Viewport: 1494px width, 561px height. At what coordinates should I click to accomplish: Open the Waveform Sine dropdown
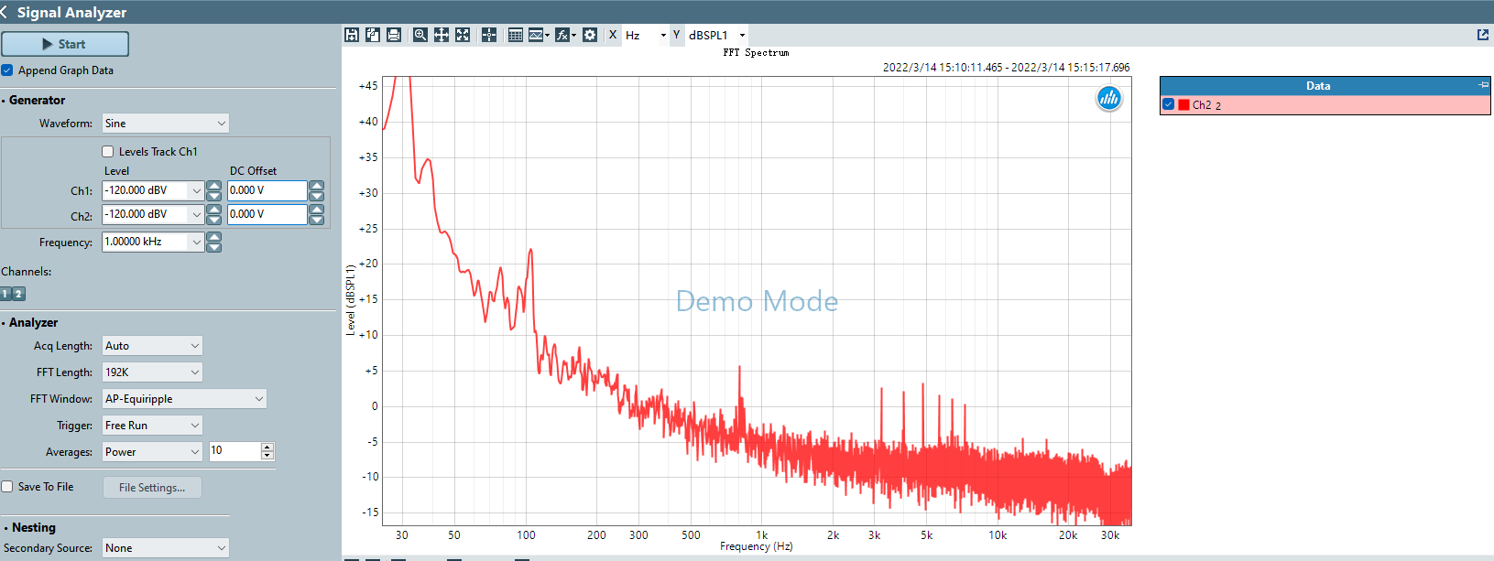pos(165,124)
